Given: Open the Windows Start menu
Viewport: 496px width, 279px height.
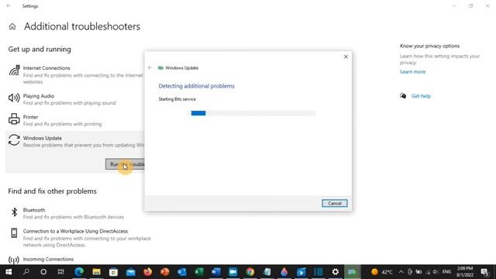Looking at the screenshot, I should (9, 272).
